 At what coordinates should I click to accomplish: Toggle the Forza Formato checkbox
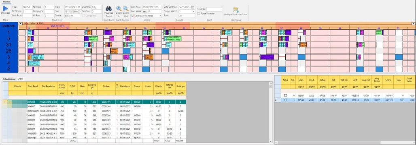tap(199, 13)
